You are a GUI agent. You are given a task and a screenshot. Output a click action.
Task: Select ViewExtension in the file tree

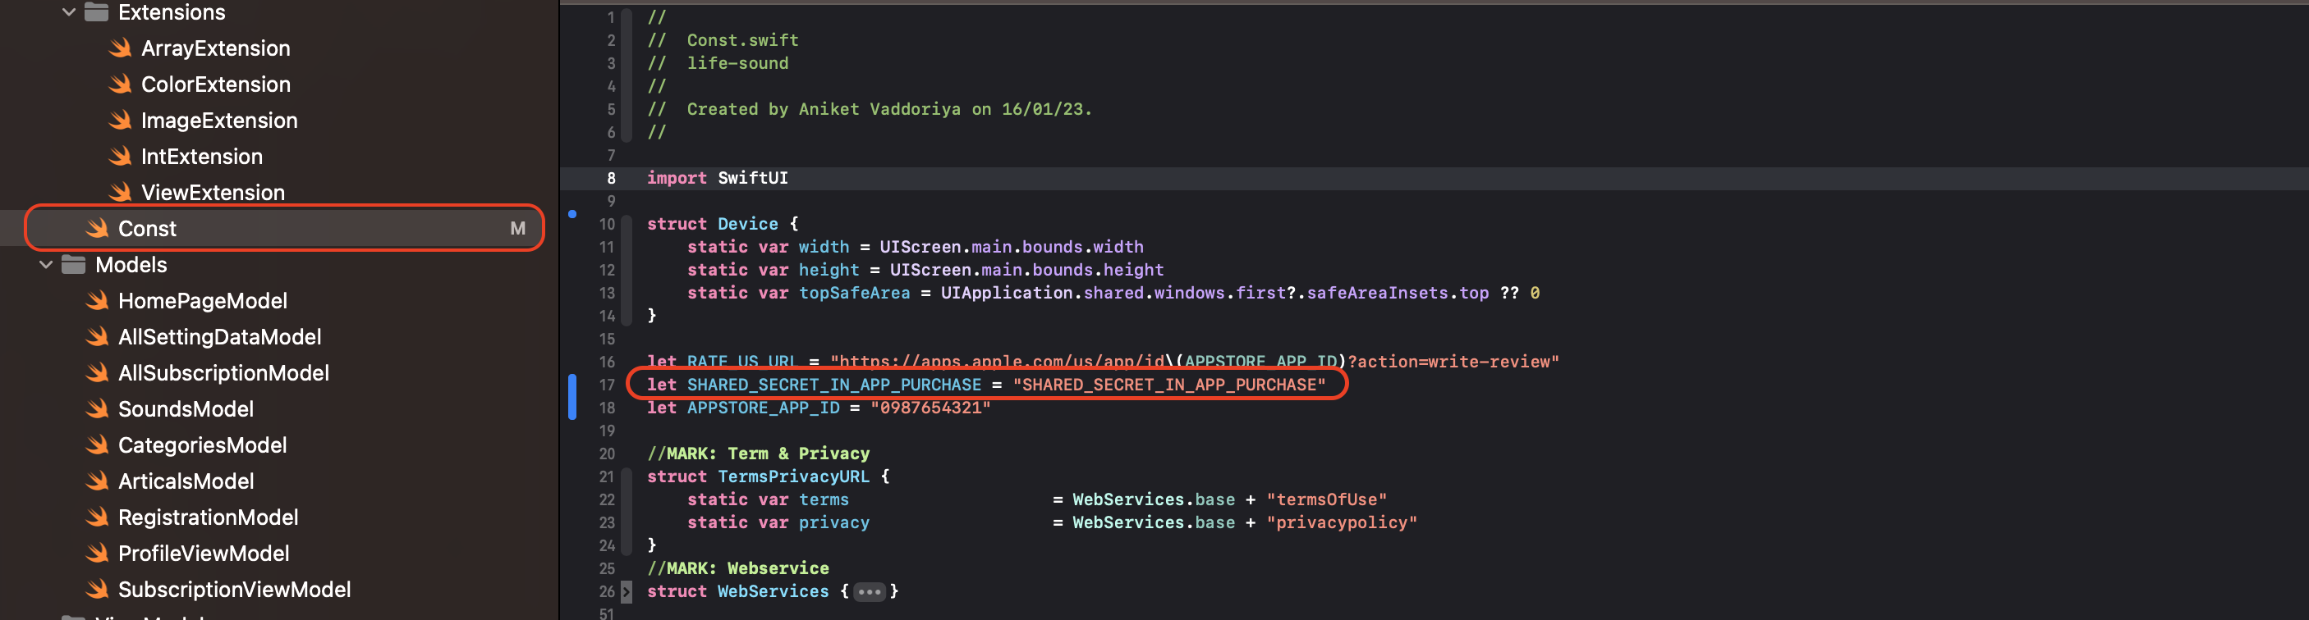(x=213, y=193)
